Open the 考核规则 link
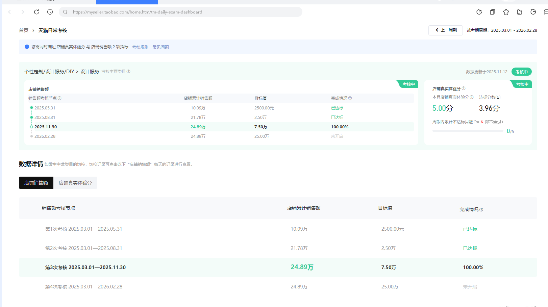Screen dimensions: 548x307 coord(140,47)
